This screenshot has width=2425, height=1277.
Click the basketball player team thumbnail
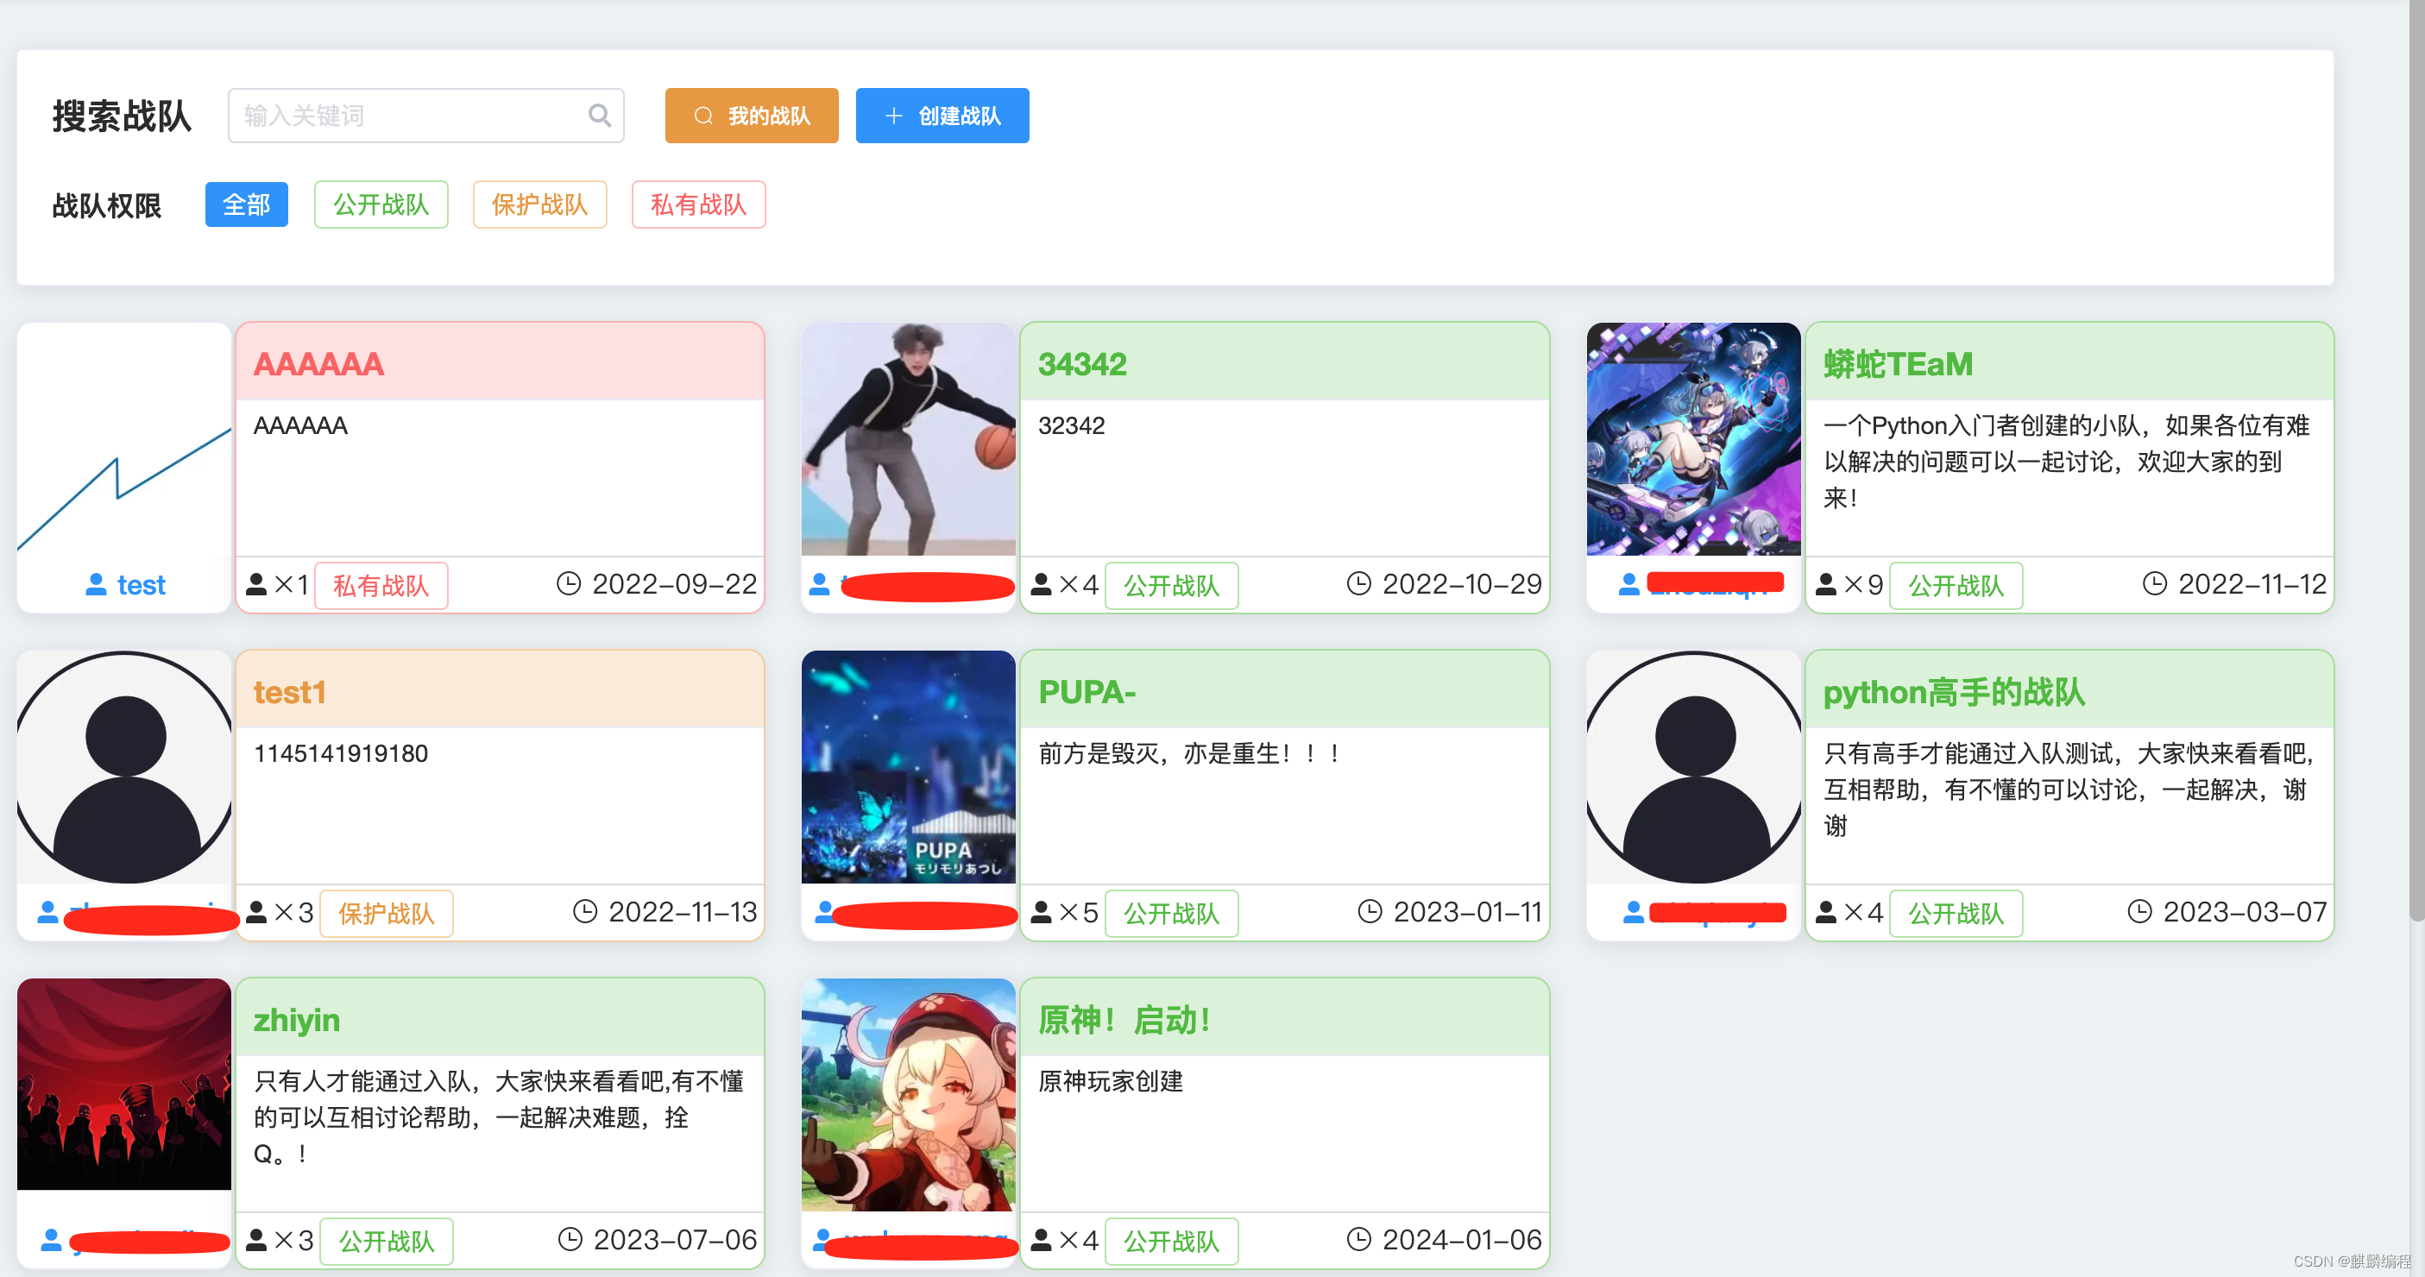click(x=908, y=439)
